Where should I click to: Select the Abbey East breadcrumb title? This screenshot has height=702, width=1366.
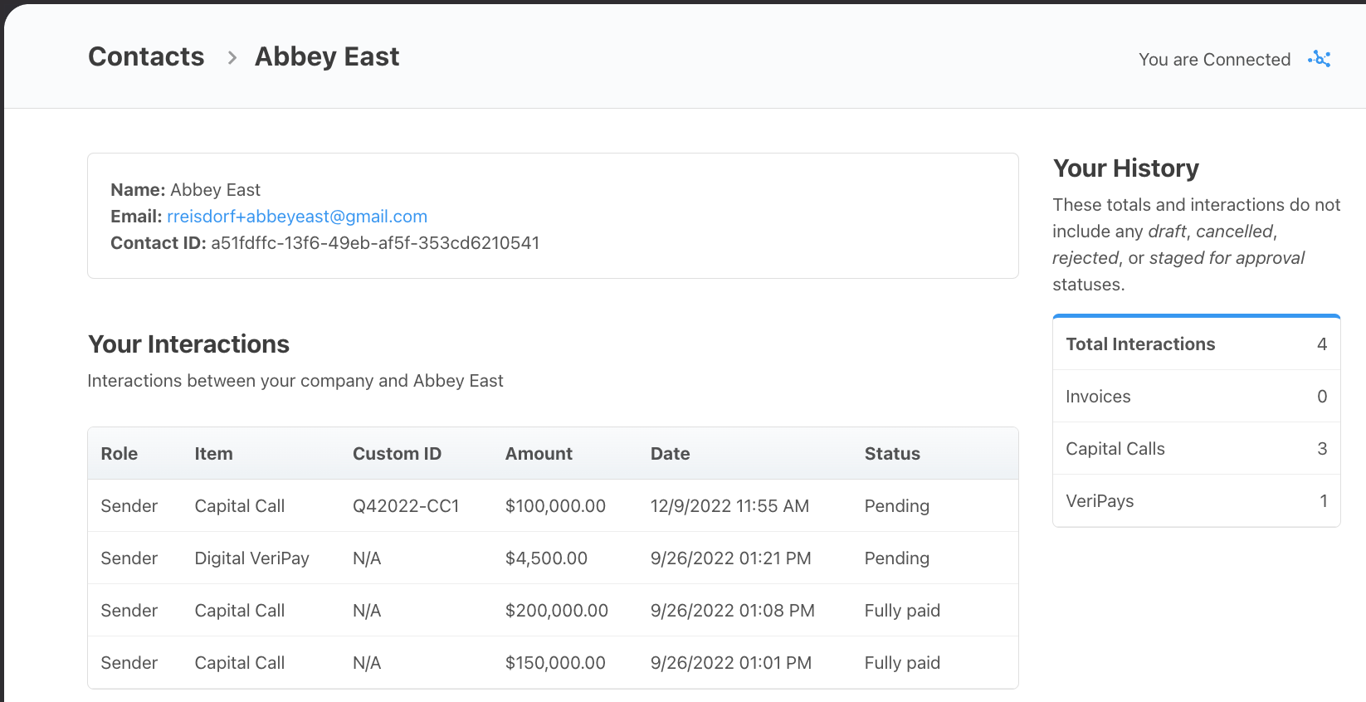point(327,56)
